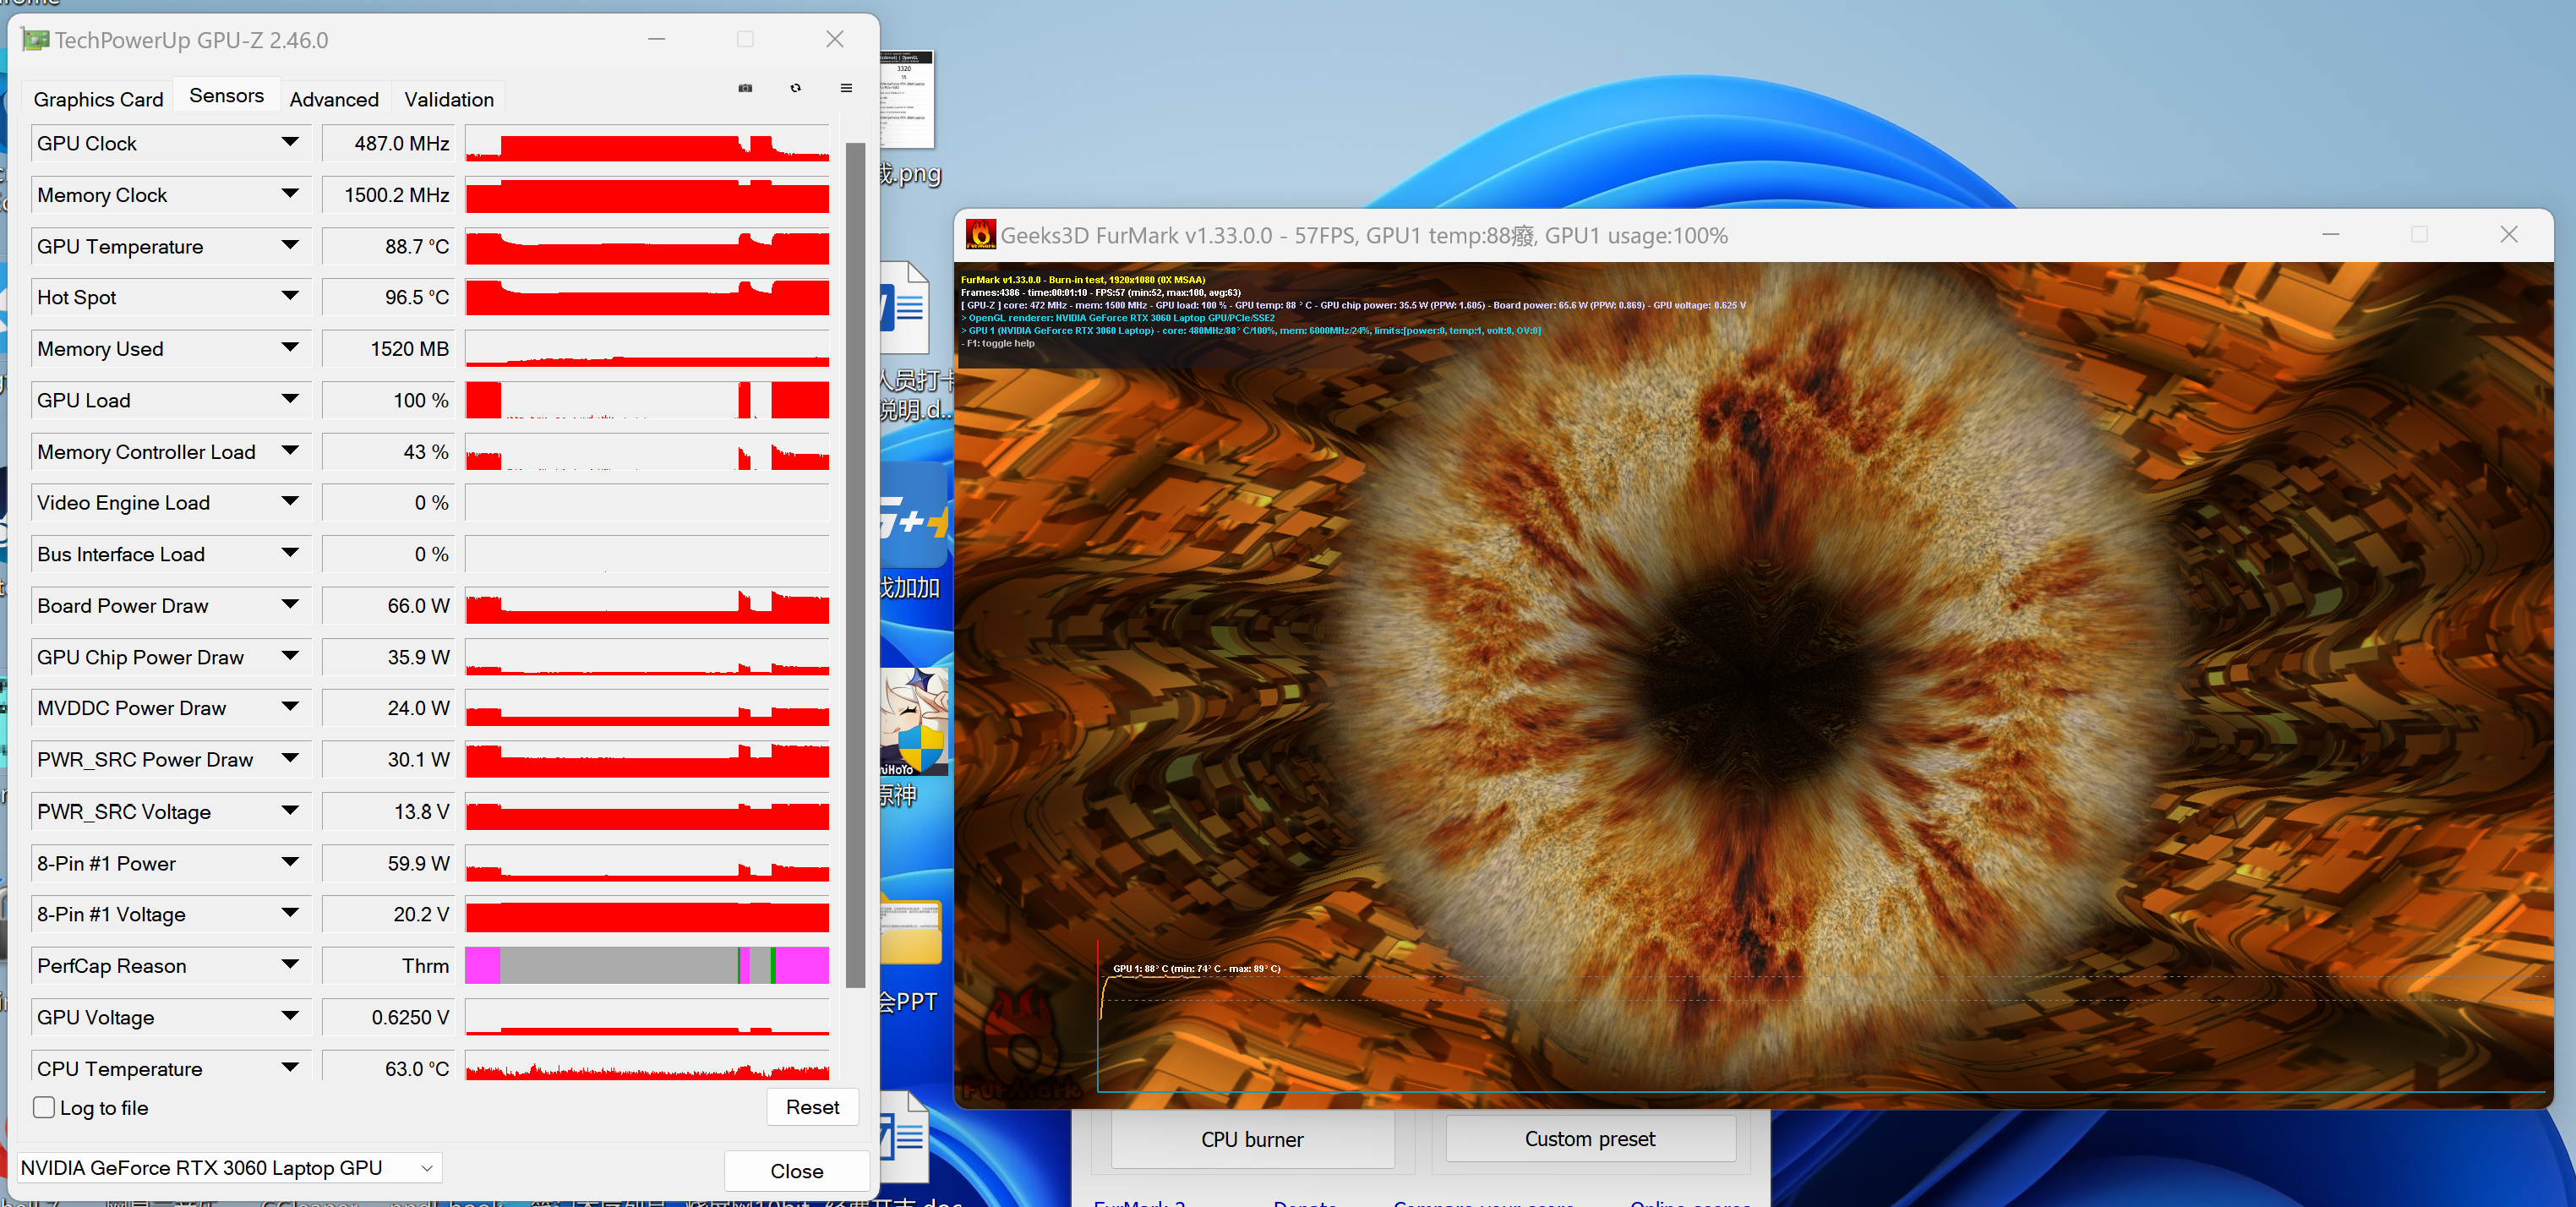Minimize the FurMark window

click(2330, 234)
